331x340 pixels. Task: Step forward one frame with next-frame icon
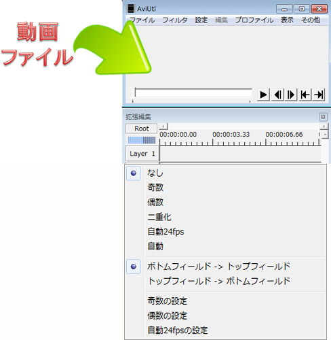(291, 95)
